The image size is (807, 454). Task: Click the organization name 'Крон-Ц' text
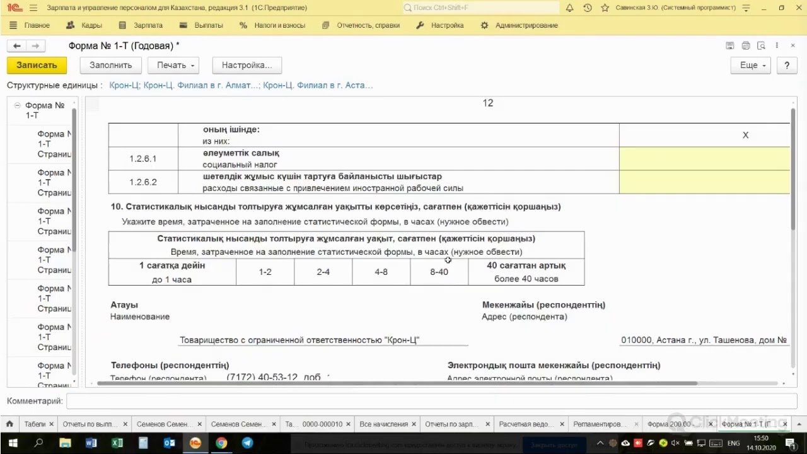click(299, 340)
